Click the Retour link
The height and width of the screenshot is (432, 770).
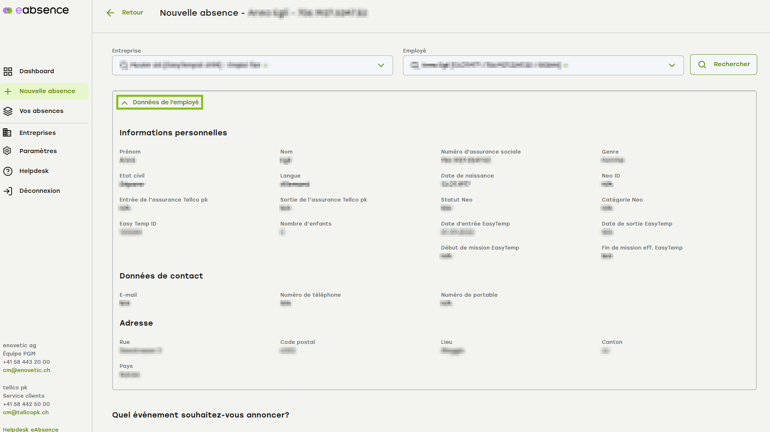(132, 12)
